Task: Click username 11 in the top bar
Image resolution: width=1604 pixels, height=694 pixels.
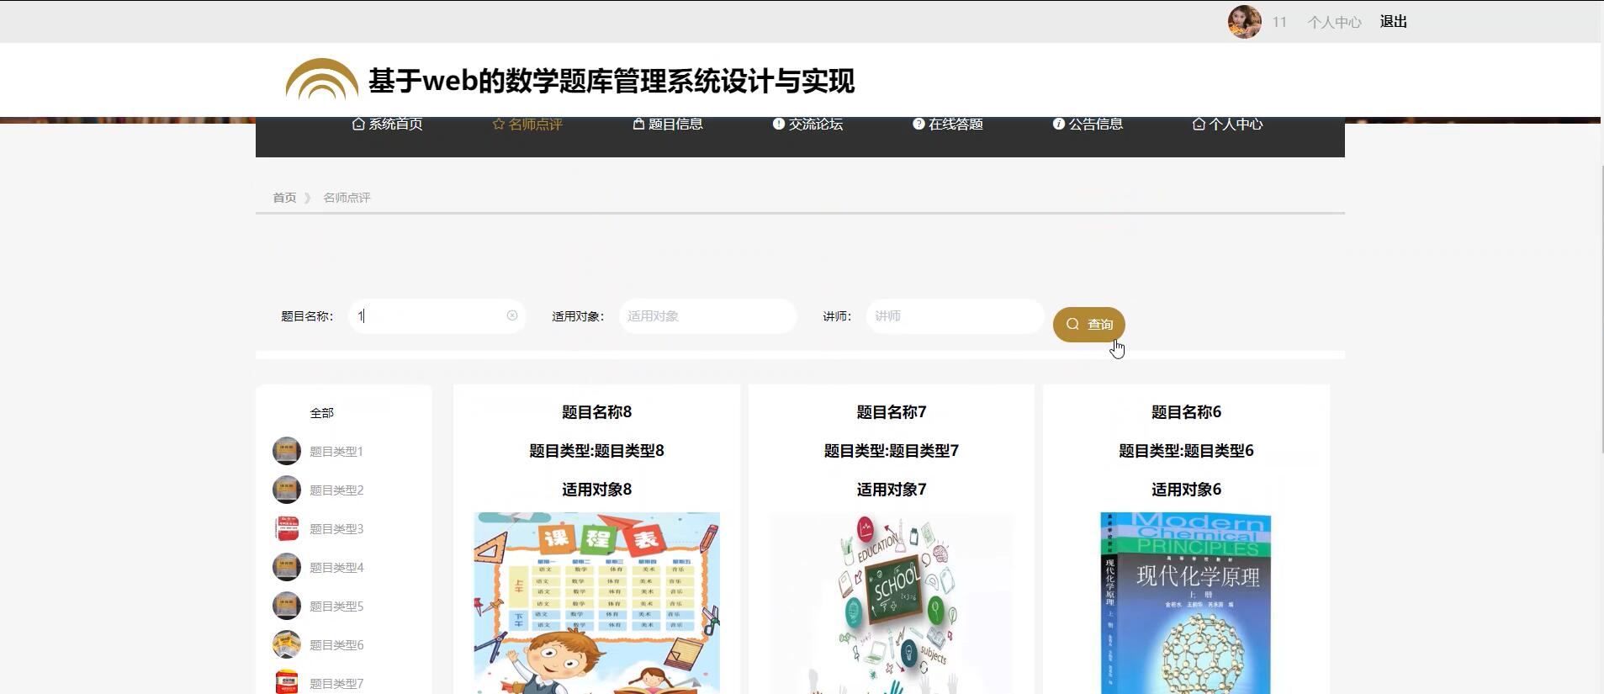Action: click(1279, 22)
